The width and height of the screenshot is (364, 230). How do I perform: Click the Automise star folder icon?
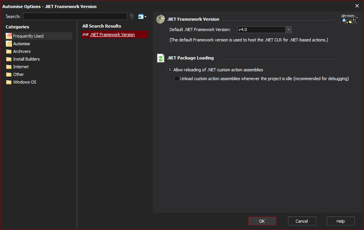[x=9, y=44]
